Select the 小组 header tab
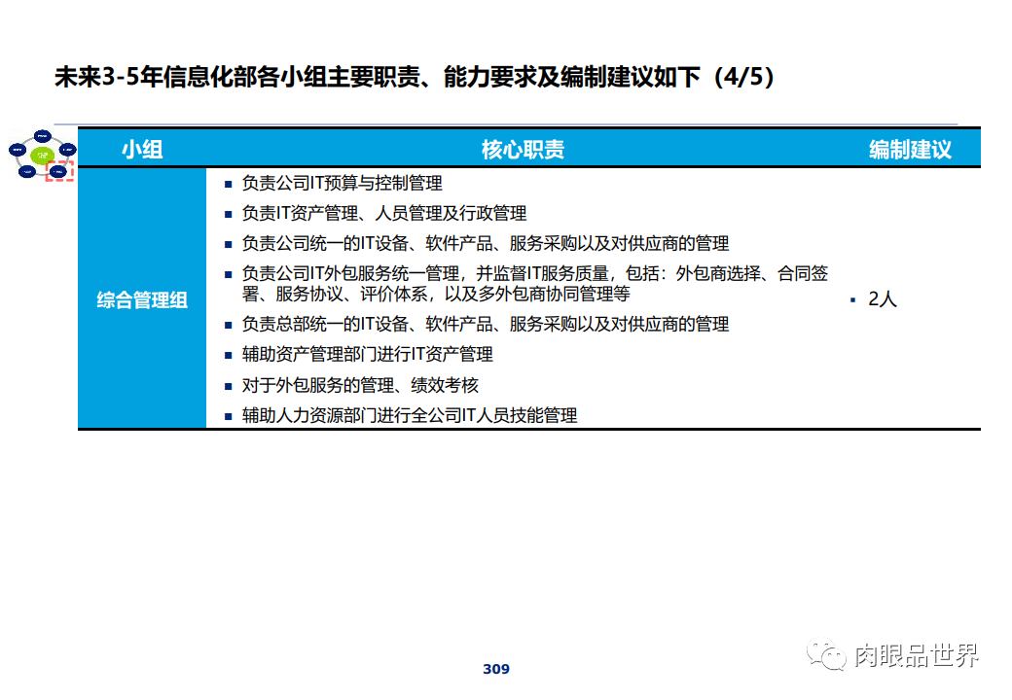This screenshot has height=700, width=1012. click(x=142, y=149)
